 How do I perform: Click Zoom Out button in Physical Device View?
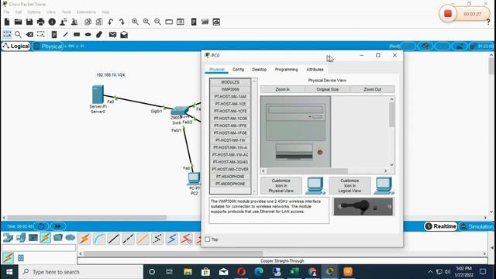point(372,89)
